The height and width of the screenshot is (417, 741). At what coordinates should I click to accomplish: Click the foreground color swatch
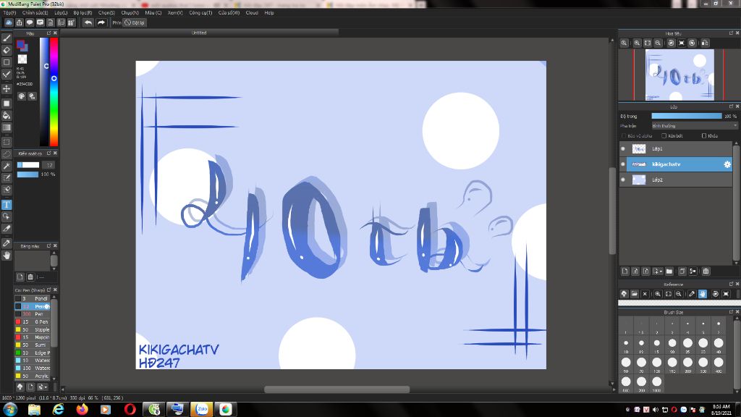point(20,44)
